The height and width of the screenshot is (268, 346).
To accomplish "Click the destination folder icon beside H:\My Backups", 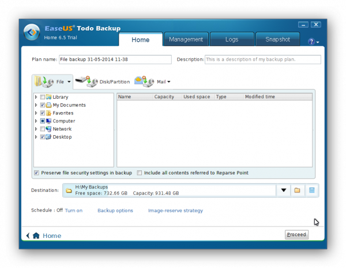I will tap(69, 191).
